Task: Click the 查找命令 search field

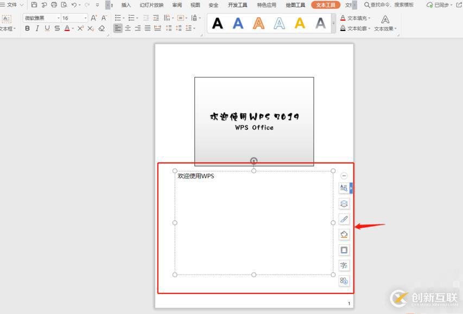Action: [389, 5]
